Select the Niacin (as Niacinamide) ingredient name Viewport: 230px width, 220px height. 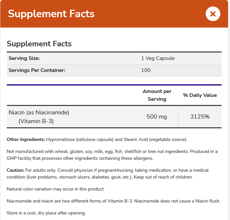coord(39,112)
